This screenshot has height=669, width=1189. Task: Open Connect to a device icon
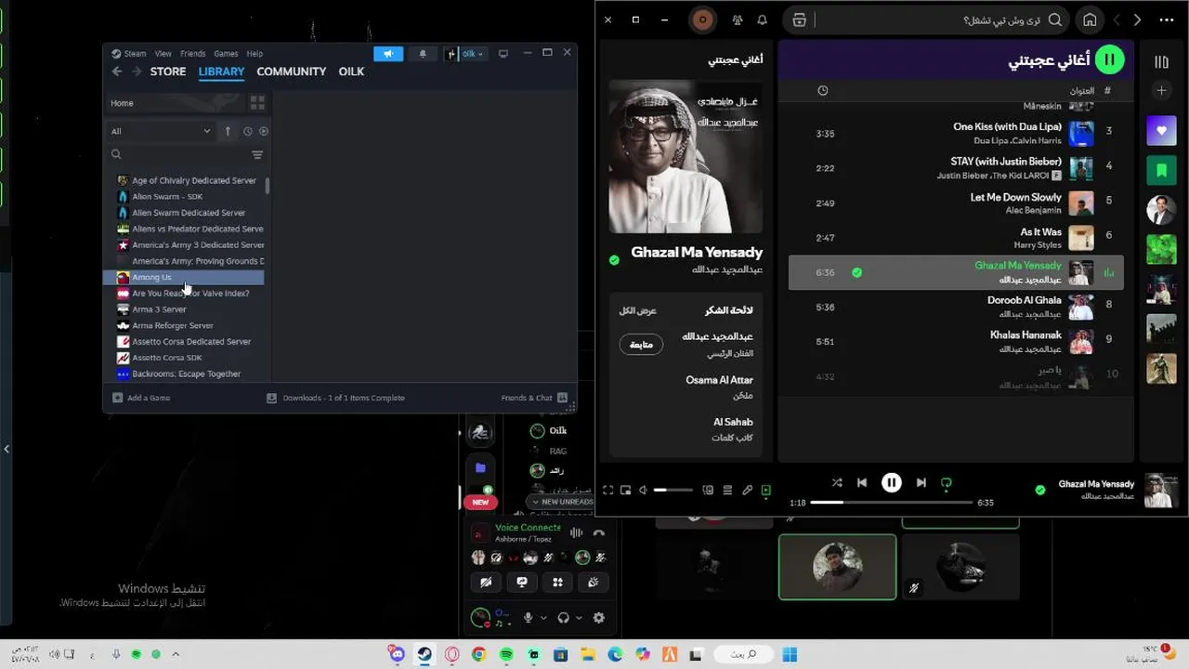pos(708,490)
